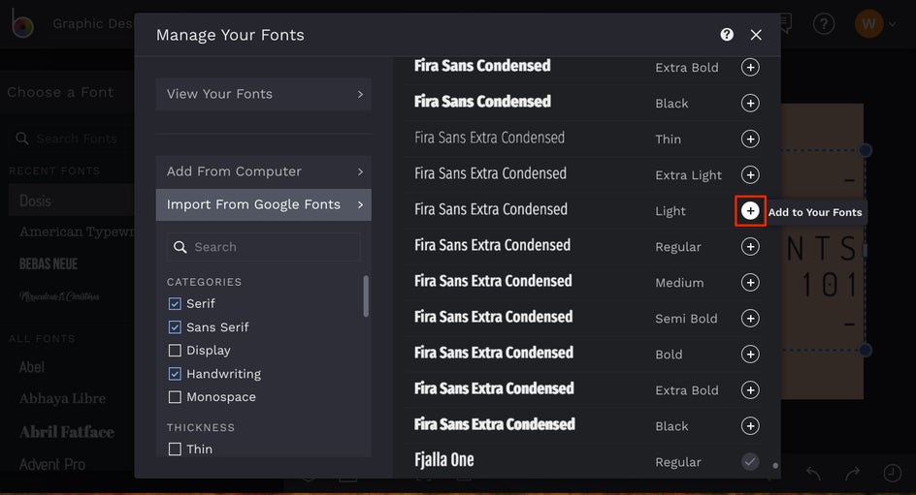
Task: Expand View Your Fonts section
Action: coord(263,94)
